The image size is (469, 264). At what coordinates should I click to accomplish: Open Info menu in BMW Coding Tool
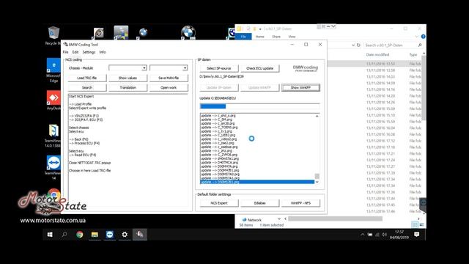coord(103,52)
